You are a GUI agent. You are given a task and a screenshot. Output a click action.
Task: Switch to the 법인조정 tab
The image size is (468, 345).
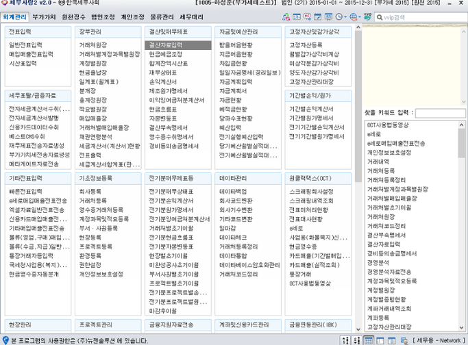click(103, 17)
